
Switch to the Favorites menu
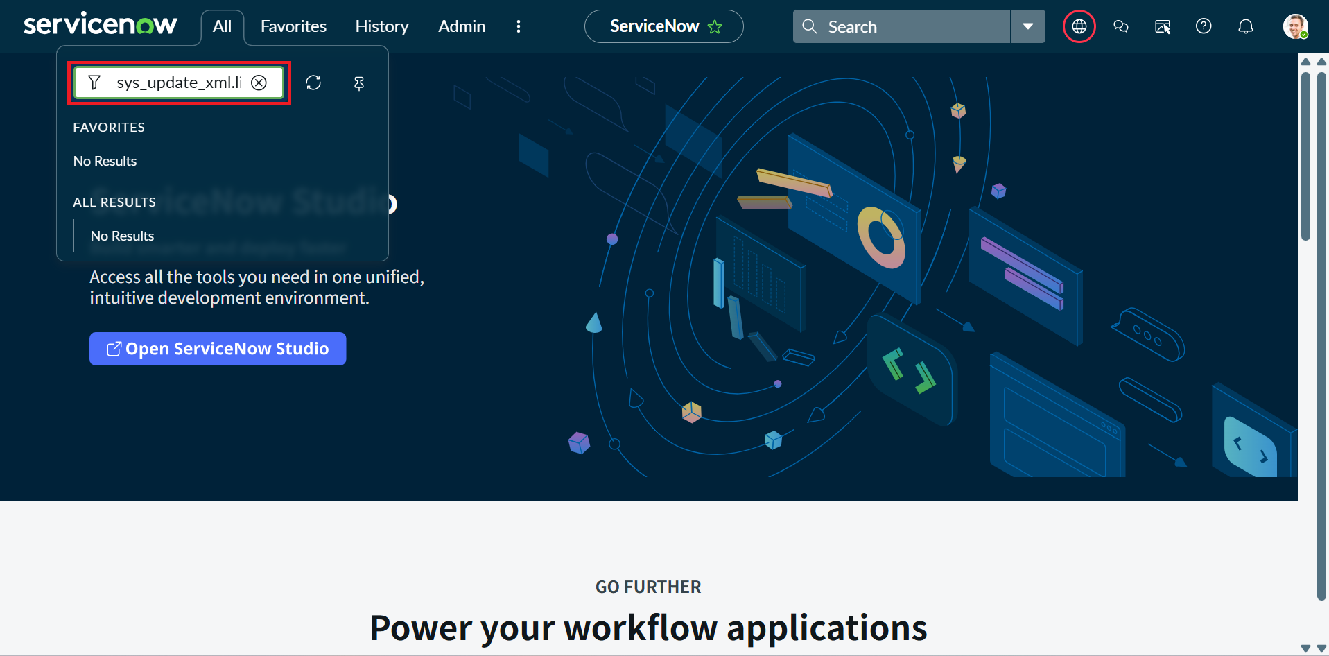[293, 26]
